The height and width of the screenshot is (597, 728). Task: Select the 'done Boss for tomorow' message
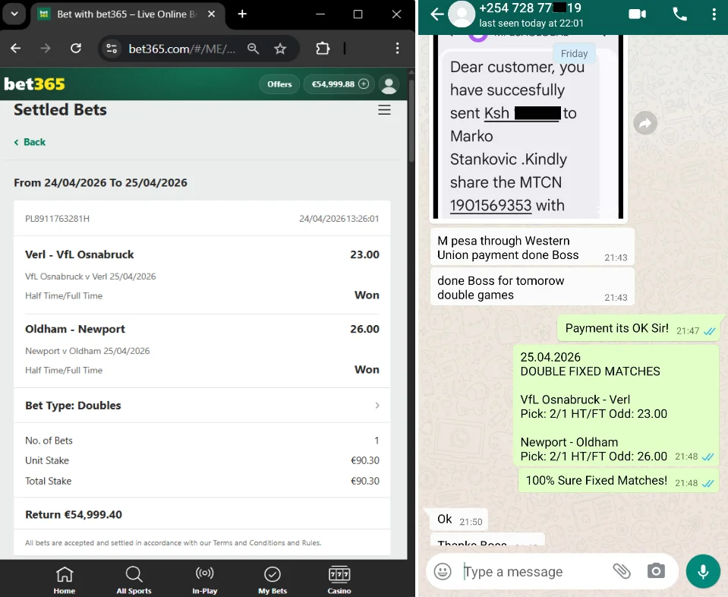(x=532, y=288)
